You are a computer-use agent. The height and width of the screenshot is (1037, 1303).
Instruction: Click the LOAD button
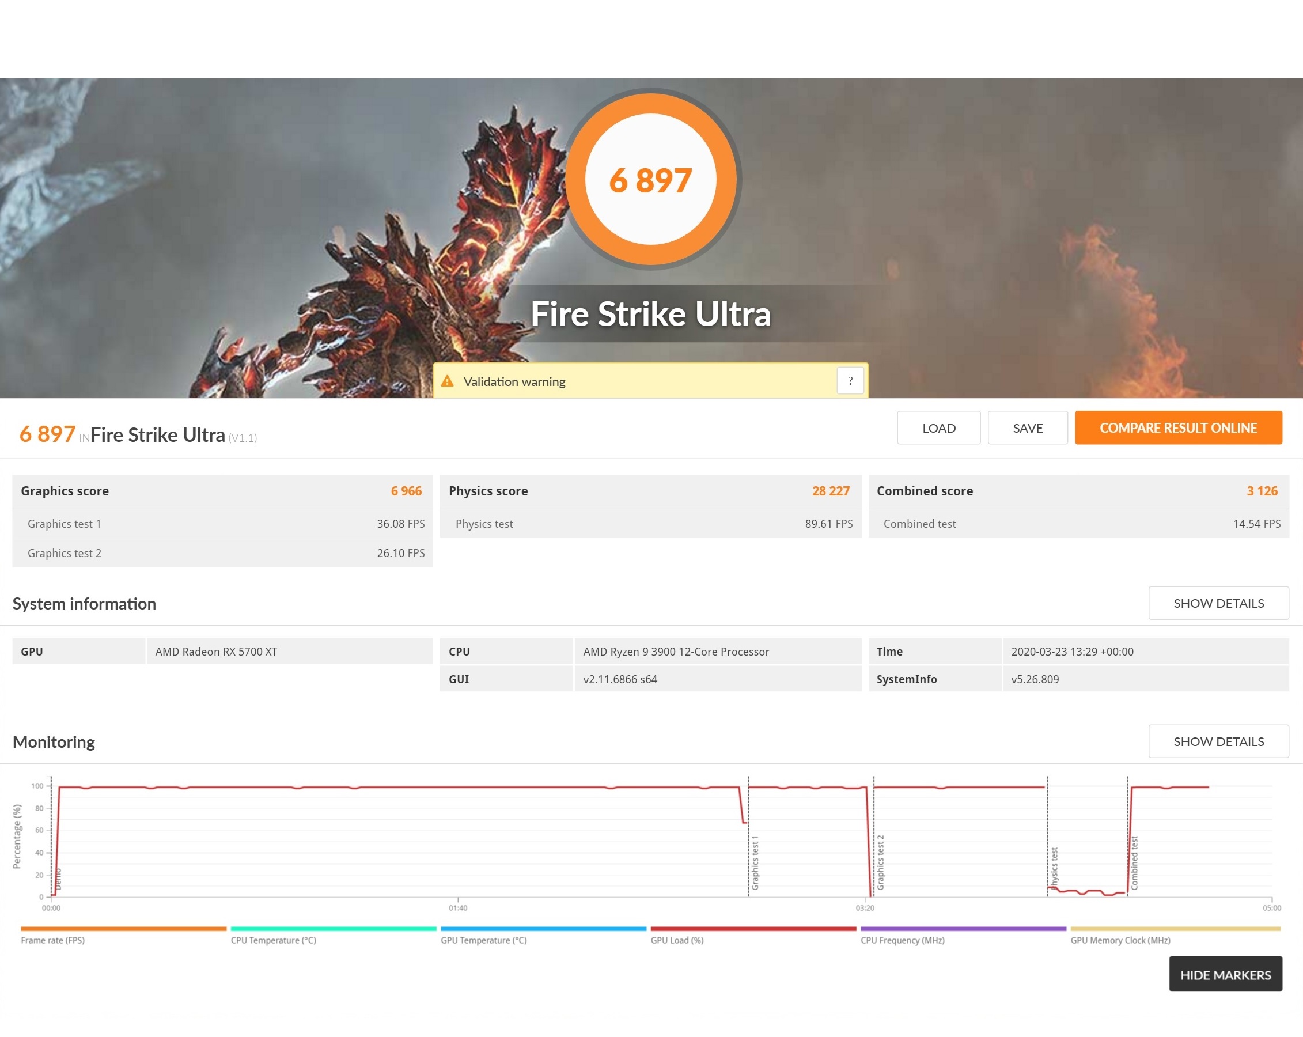pyautogui.click(x=938, y=428)
